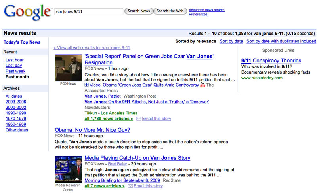Choose All dates in Archives
Viewport: 317px width, 193px height.
tap(14, 96)
